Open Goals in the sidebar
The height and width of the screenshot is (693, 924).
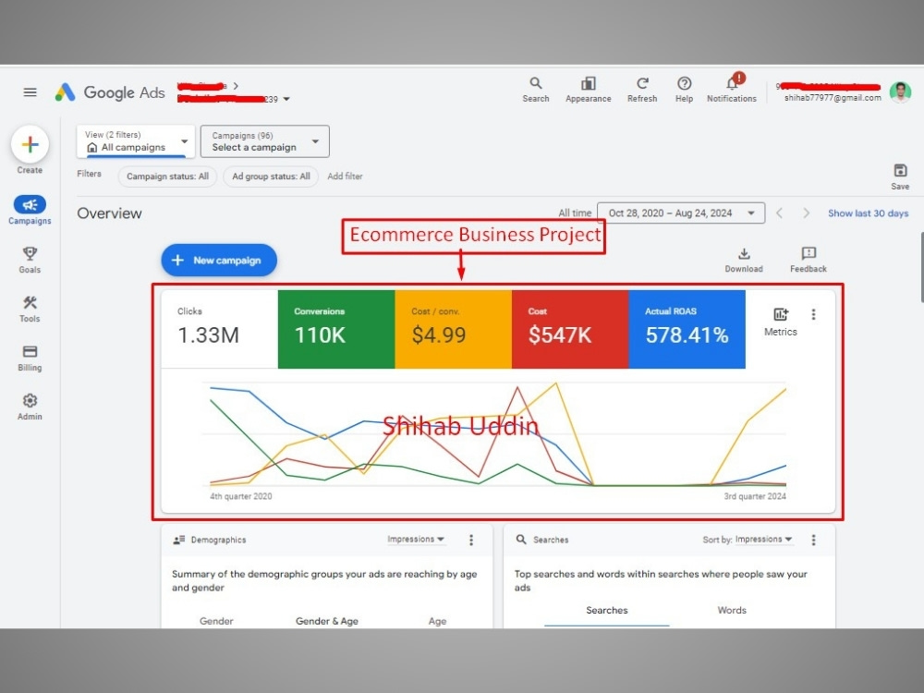point(30,260)
